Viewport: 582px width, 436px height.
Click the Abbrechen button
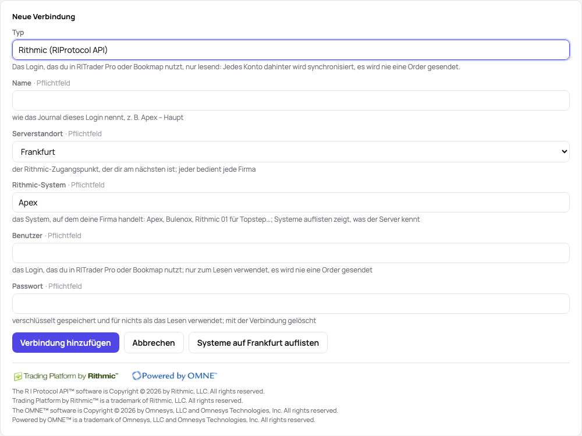154,342
